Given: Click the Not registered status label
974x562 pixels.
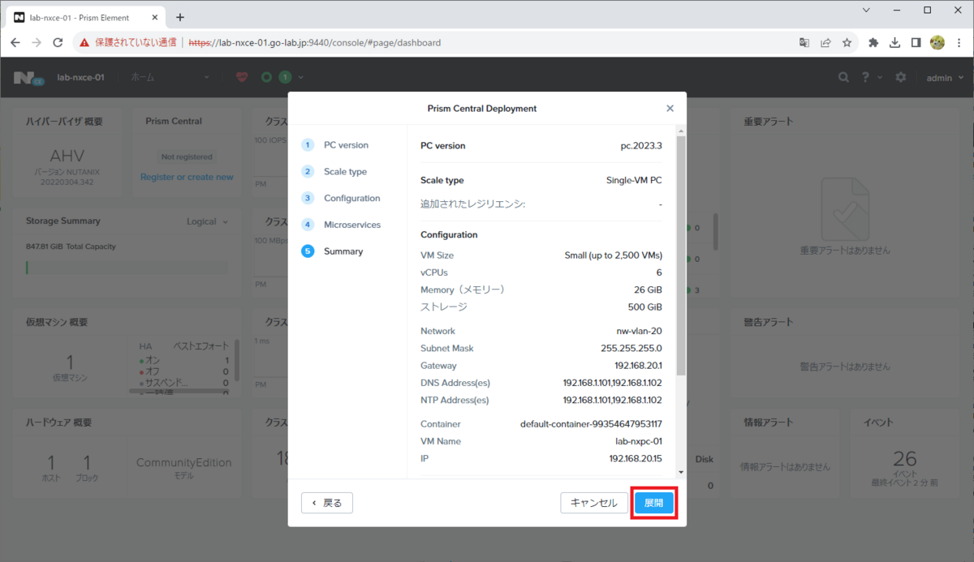Looking at the screenshot, I should 187,157.
